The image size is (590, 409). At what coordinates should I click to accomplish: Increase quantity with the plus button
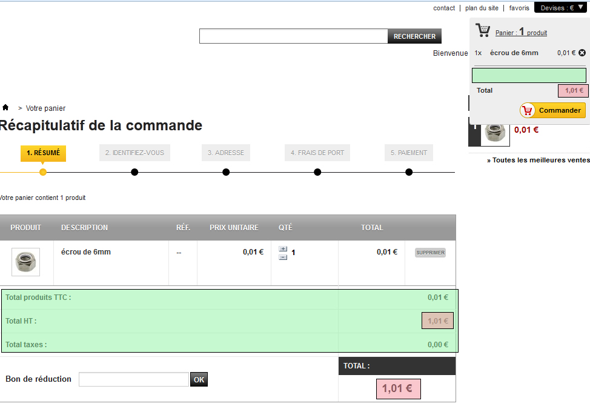(283, 249)
